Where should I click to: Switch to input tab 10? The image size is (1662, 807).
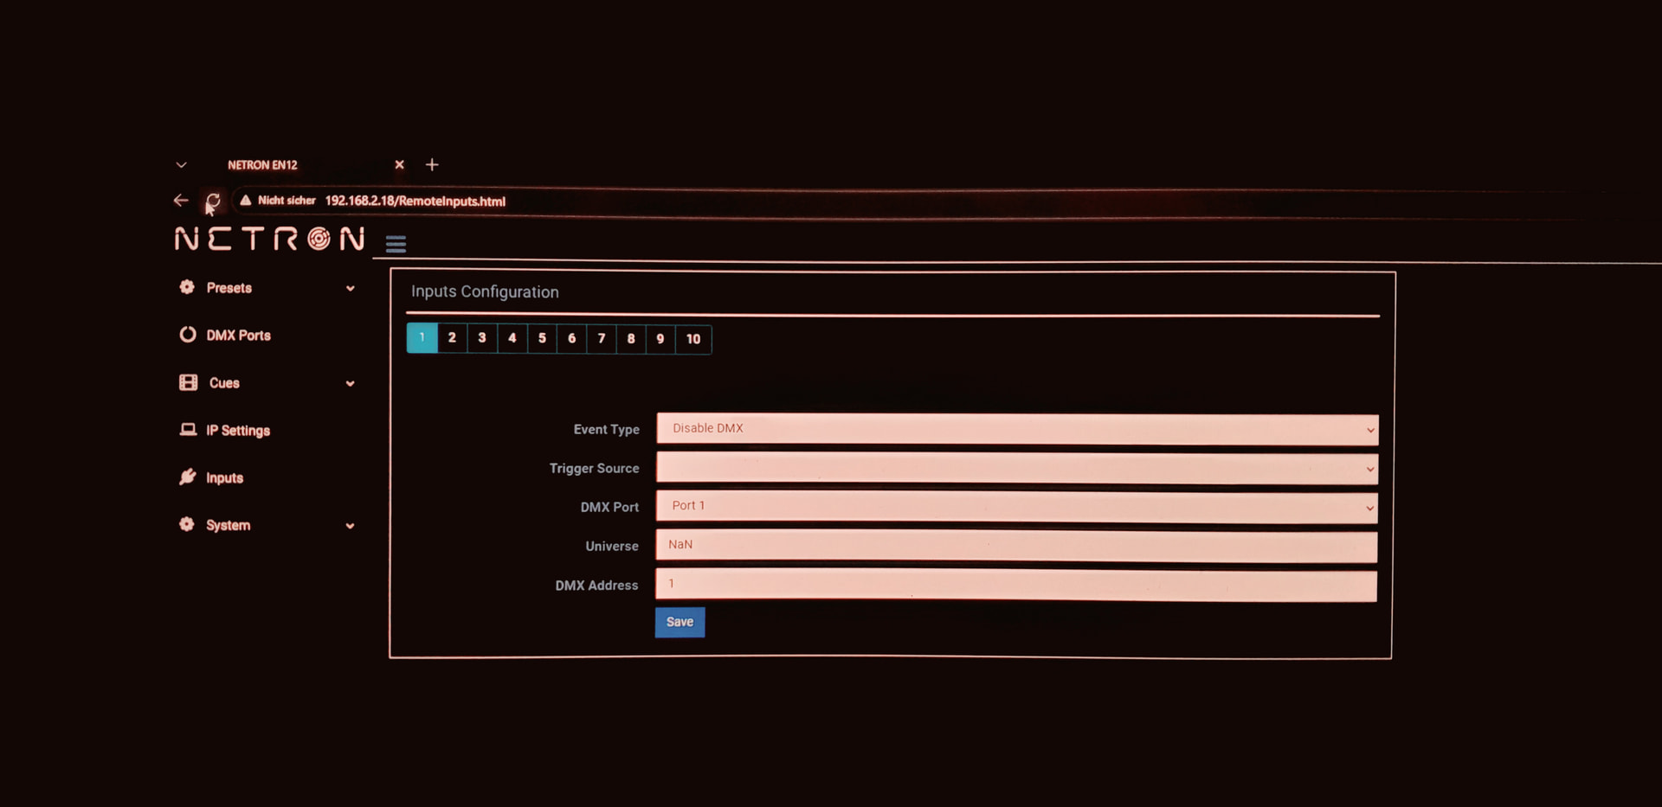693,339
